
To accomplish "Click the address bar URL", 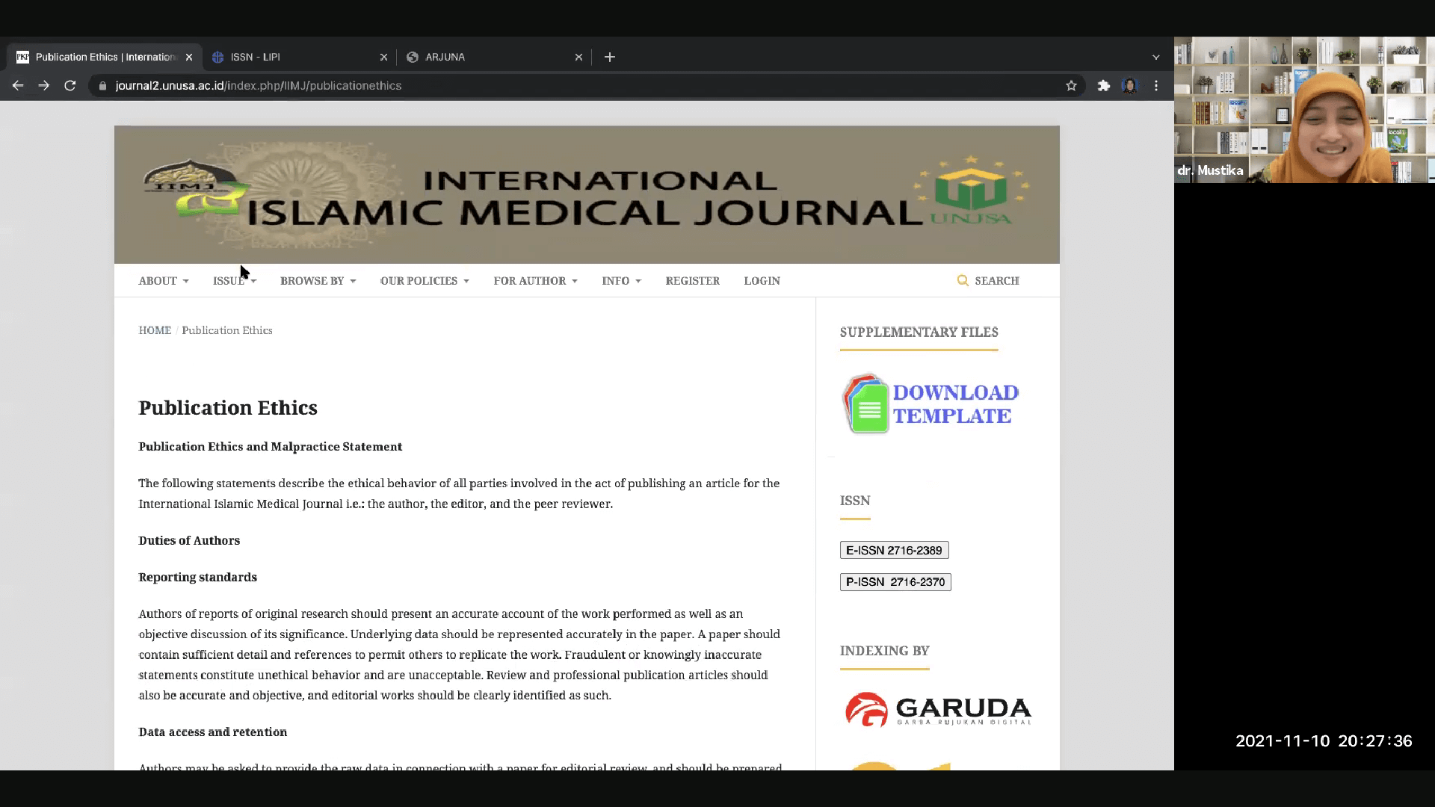I will pyautogui.click(x=259, y=86).
